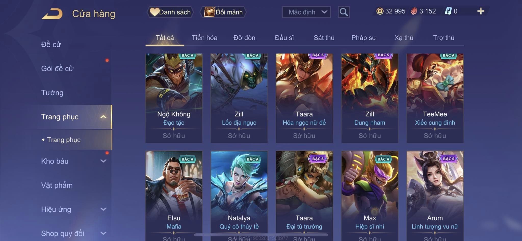The height and width of the screenshot is (241, 522).
Task: Open the Mặc định sort dropdown
Action: pos(306,12)
